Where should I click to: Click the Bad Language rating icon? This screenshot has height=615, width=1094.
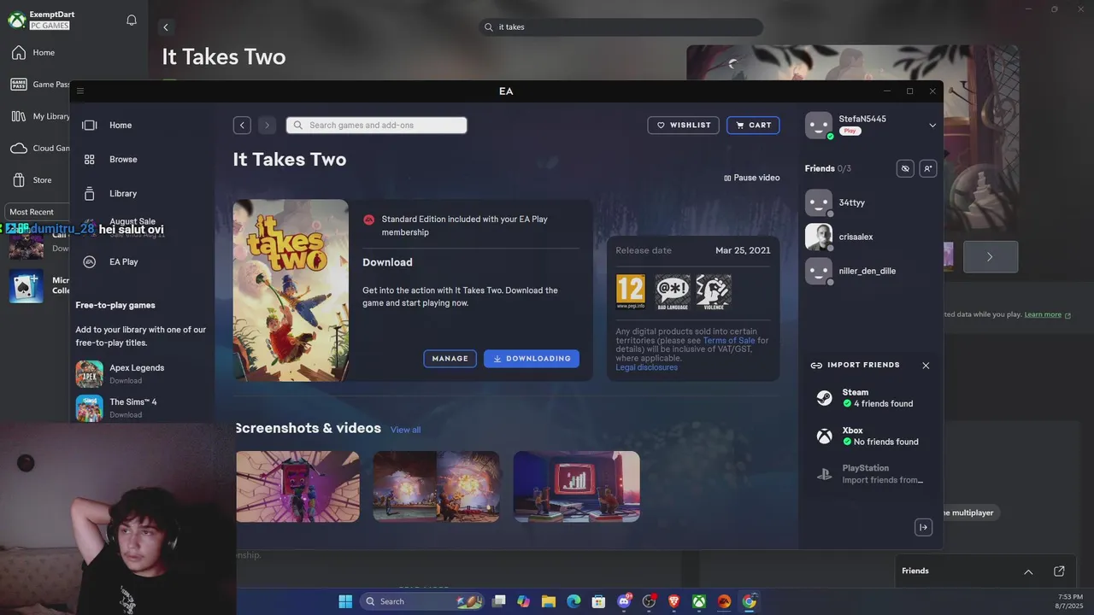tap(673, 291)
